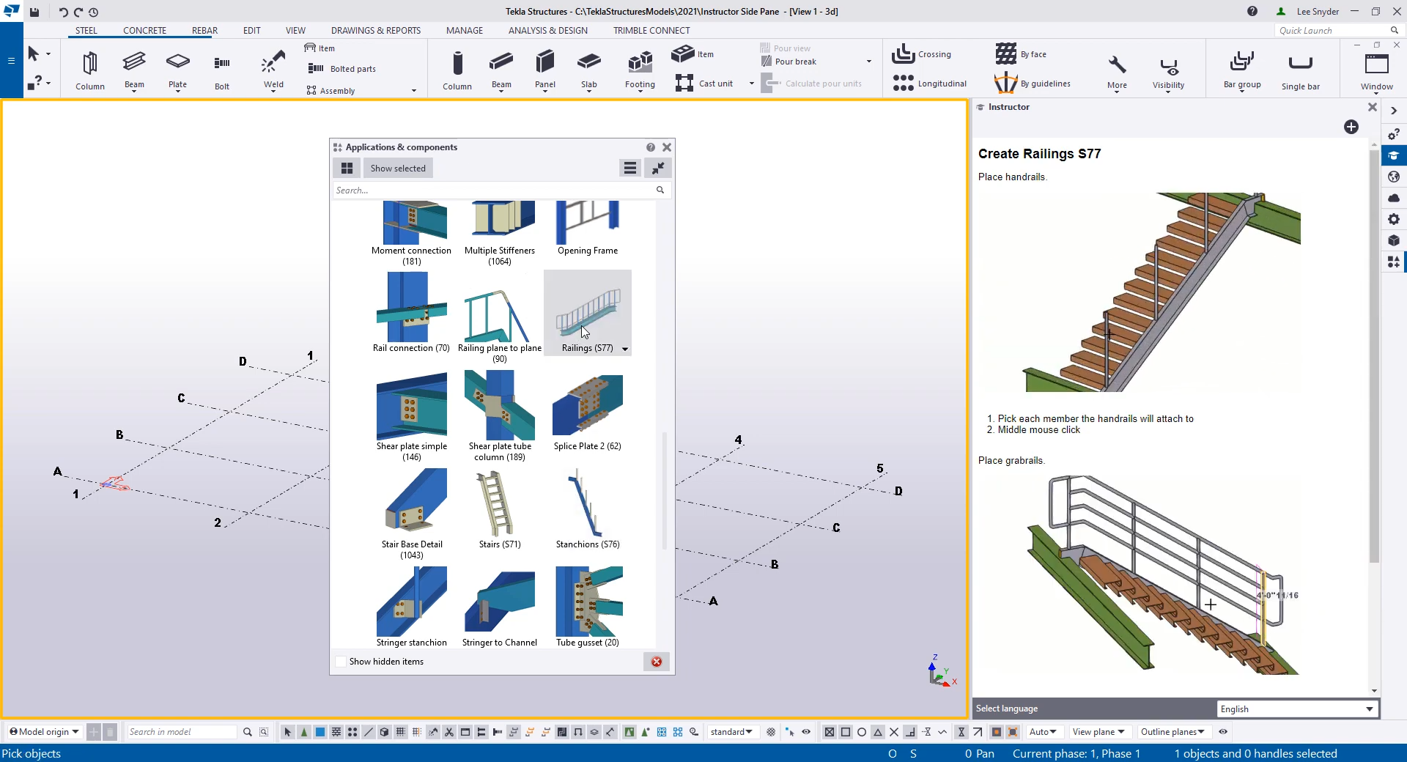The width and height of the screenshot is (1407, 762).
Task: Toggle the visibility eye in selection toolbar
Action: 806,732
